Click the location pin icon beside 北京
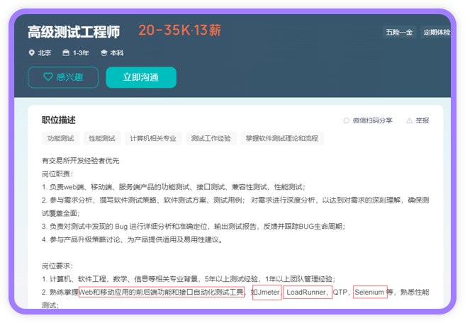 click(x=31, y=52)
